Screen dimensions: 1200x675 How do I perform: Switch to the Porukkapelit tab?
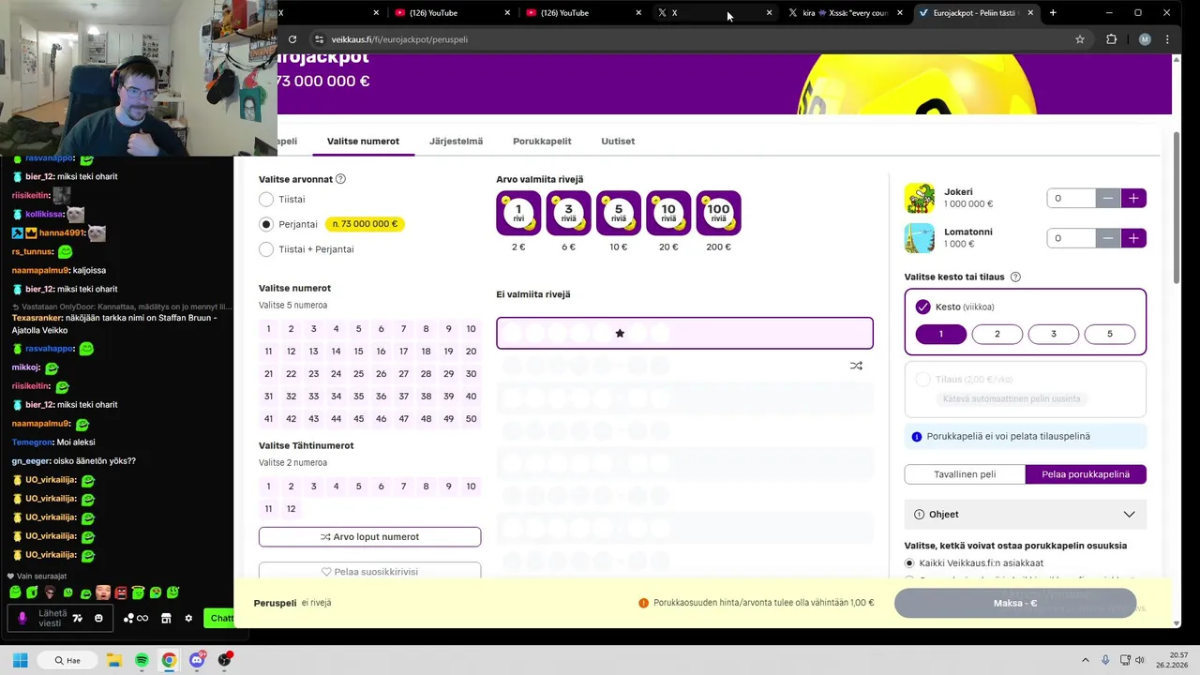pyautogui.click(x=542, y=142)
